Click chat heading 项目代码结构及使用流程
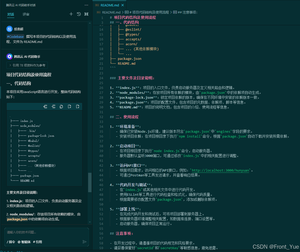Screen dimensions: 300x252 pyautogui.click(x=29, y=75)
